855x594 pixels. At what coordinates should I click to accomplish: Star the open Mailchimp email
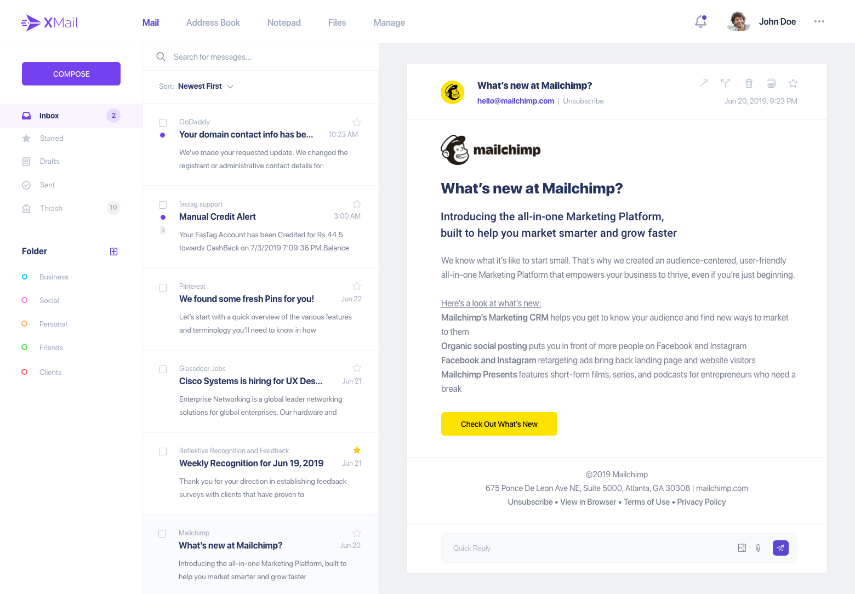coord(793,83)
